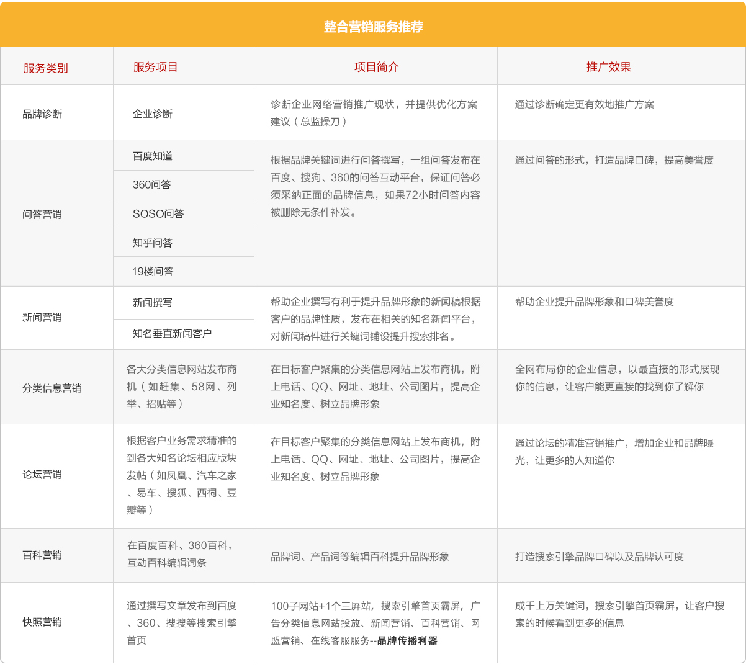The width and height of the screenshot is (746, 667).
Task: Click the 项目简介 column header
Action: coord(376,67)
